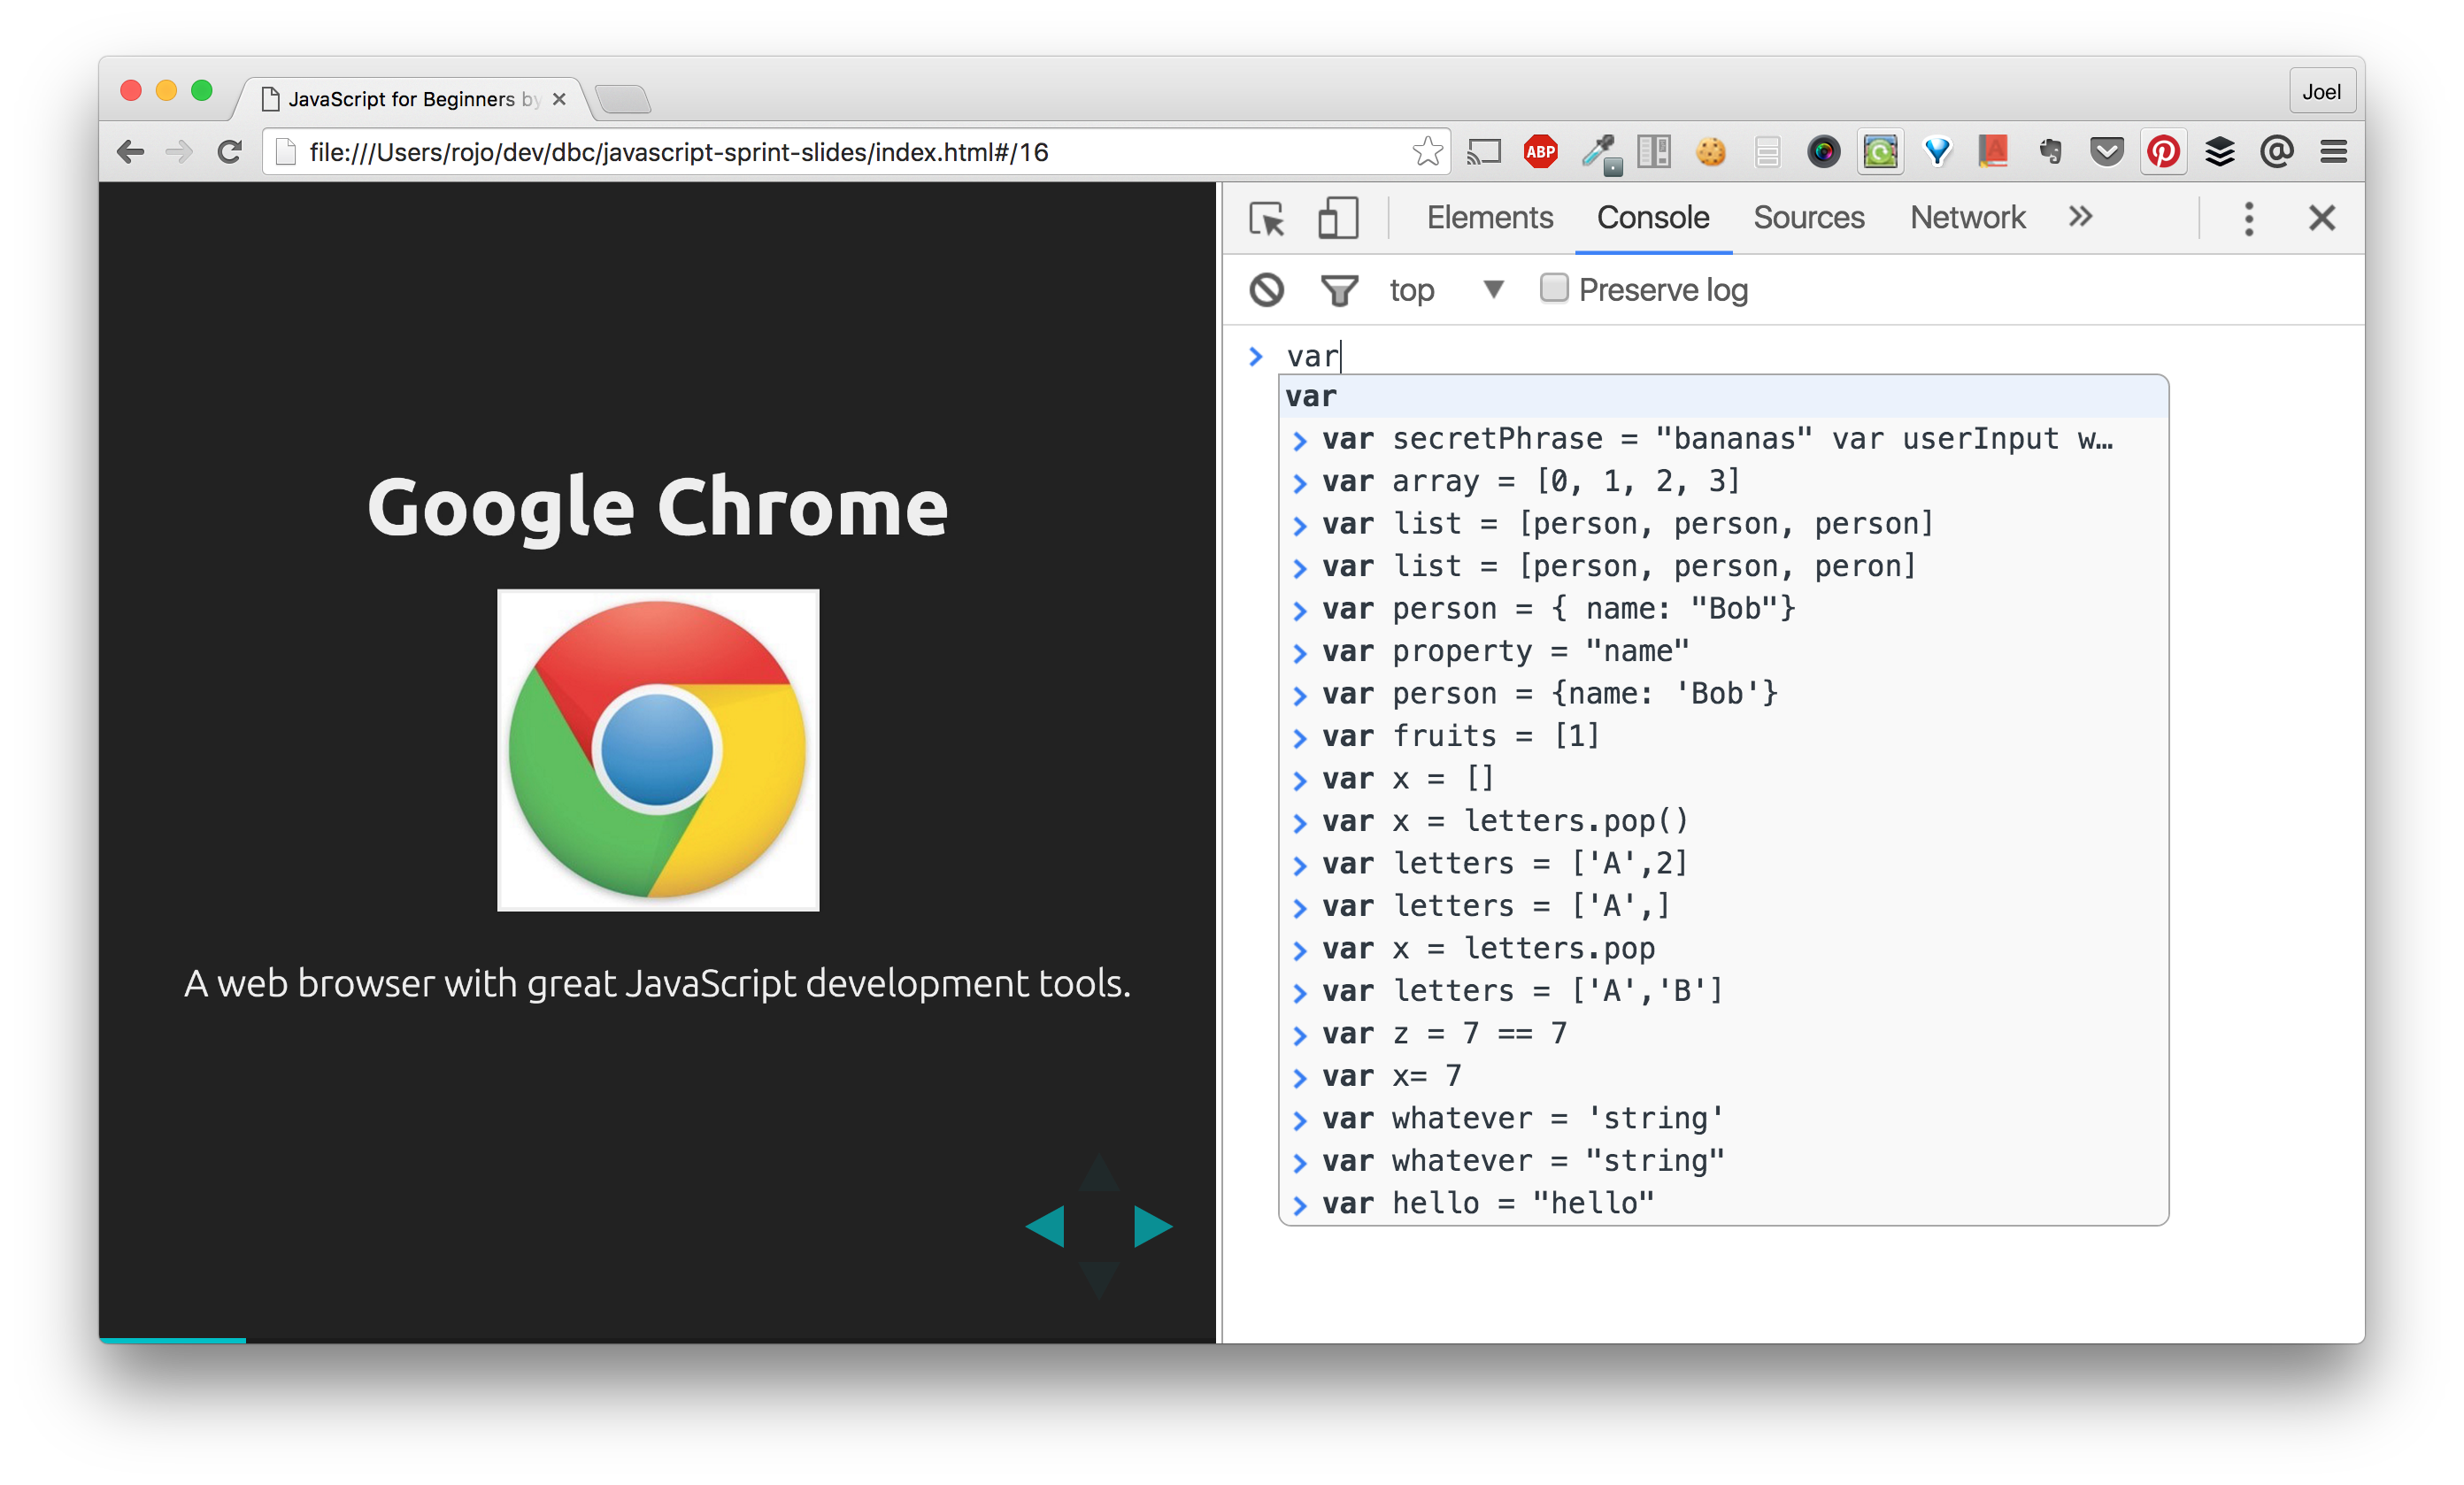
Task: Open the Chrome hamburger menu
Action: (2334, 152)
